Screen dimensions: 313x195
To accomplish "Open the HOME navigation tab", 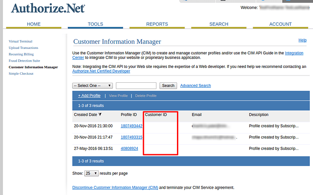I will point(34,24).
